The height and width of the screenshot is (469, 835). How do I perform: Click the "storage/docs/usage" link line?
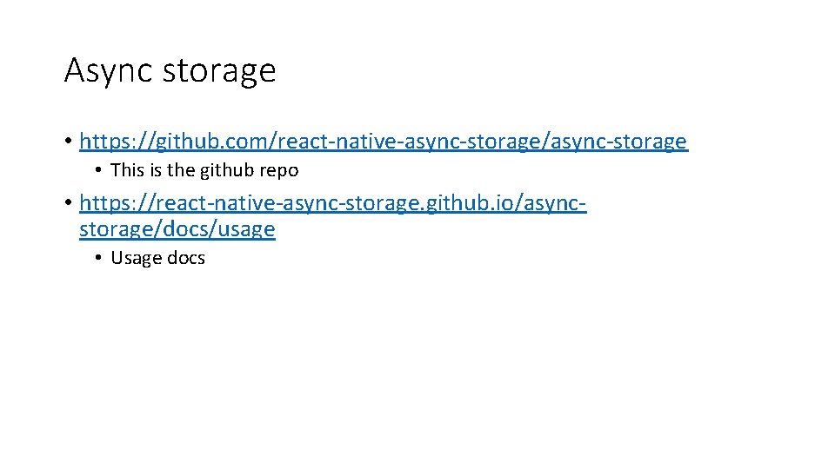(177, 230)
